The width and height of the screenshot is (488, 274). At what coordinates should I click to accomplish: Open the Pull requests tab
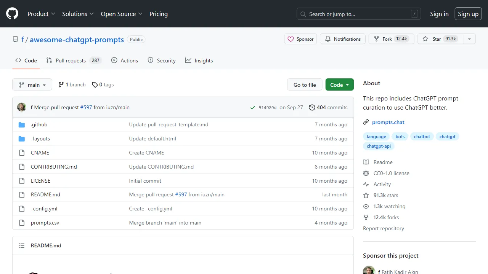74,61
